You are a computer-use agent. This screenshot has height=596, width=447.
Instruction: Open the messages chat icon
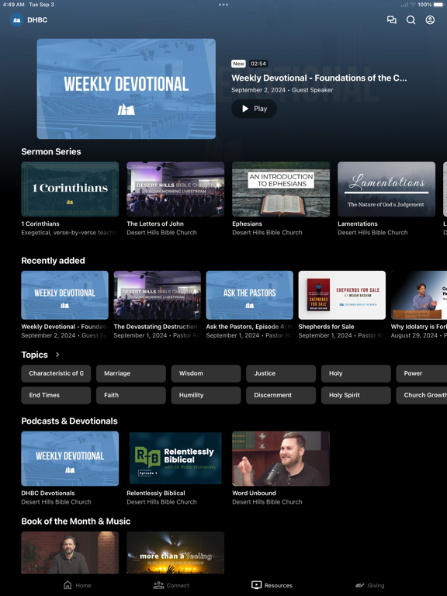[391, 19]
